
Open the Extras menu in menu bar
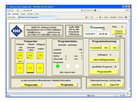(x=37, y=14)
